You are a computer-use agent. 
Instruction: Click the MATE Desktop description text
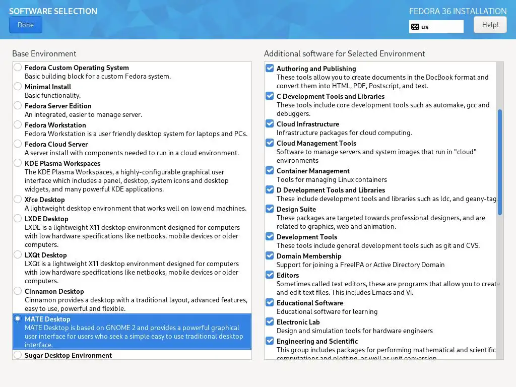(x=134, y=336)
